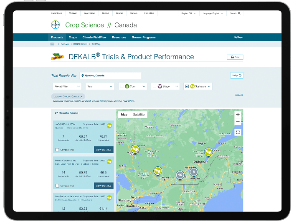This screenshot has width=294, height=221.
Task: Enable the Silage checkbox
Action: tap(155, 86)
